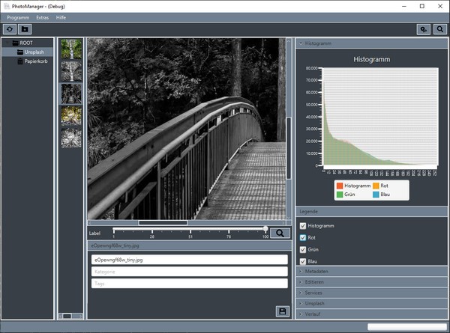Screen dimensions: 450x333
Task: Open folder via toolbar folder icon
Action: click(x=25, y=29)
